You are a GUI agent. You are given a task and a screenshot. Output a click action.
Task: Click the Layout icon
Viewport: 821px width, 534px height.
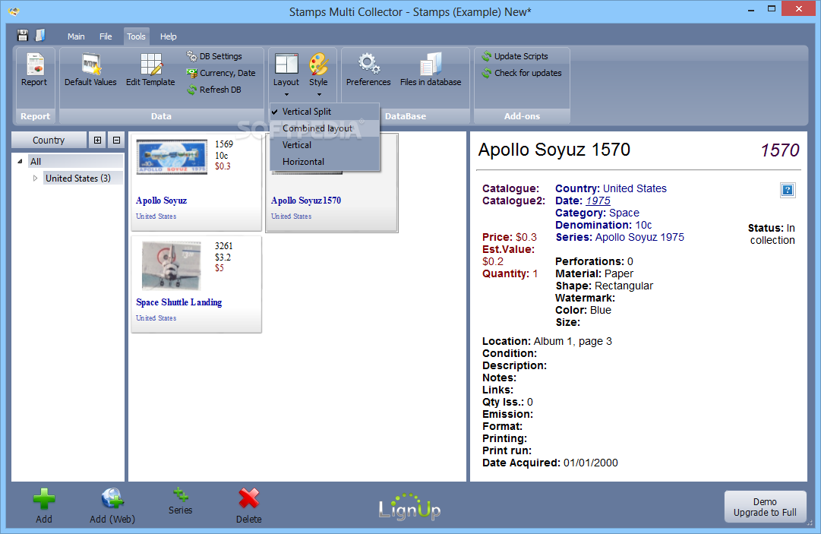coord(286,64)
